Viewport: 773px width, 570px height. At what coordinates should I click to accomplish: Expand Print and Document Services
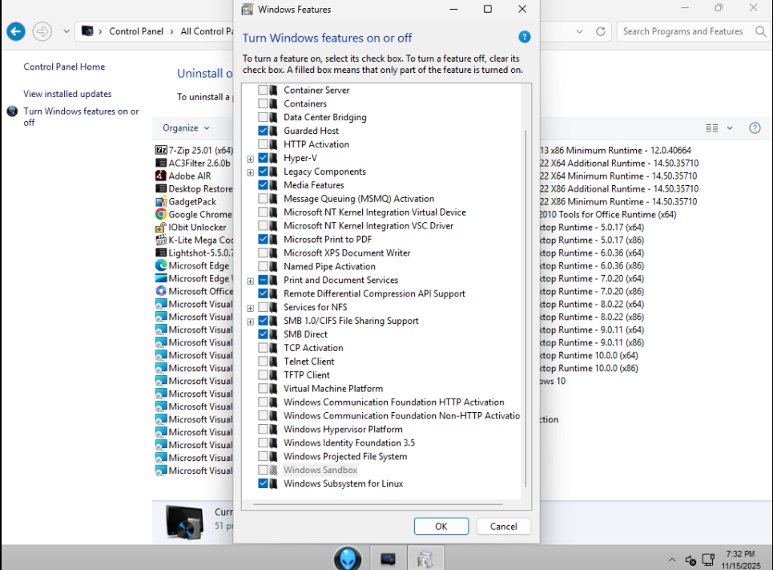pyautogui.click(x=251, y=281)
